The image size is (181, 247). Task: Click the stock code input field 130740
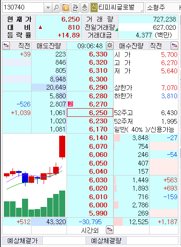point(23,7)
